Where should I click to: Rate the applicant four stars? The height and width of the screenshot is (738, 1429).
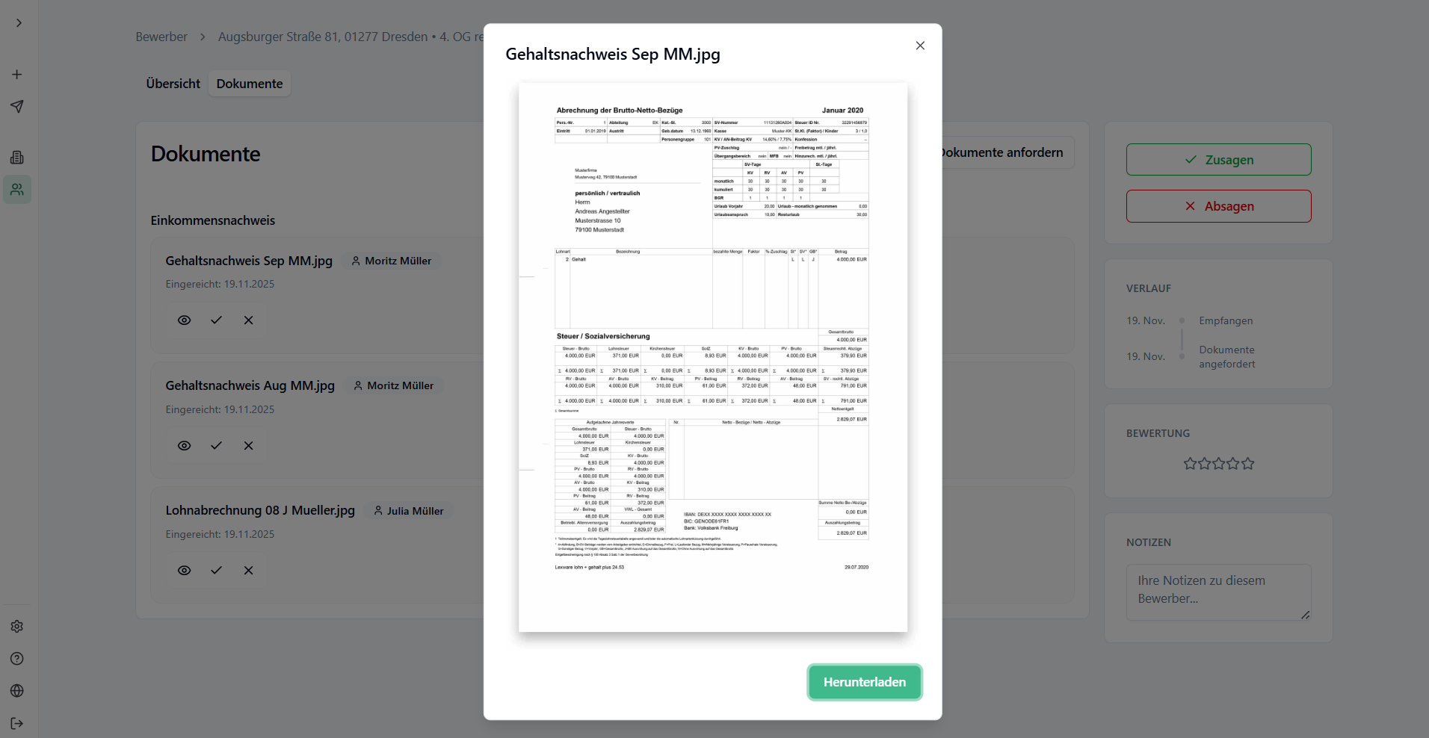(1233, 464)
